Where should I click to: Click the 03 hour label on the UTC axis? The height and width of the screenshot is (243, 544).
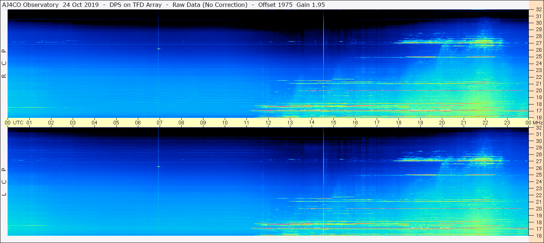(x=73, y=123)
